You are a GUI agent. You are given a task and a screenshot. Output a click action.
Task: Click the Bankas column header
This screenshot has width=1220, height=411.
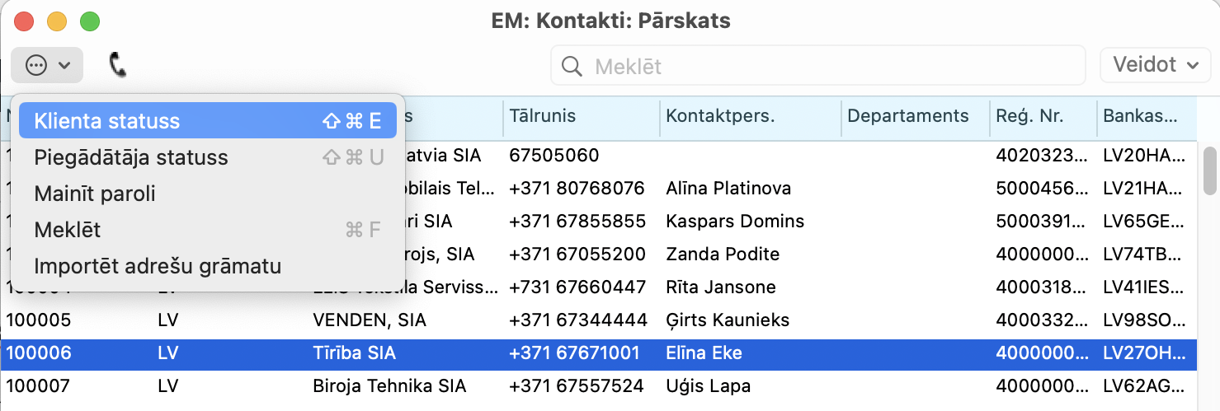click(1142, 116)
